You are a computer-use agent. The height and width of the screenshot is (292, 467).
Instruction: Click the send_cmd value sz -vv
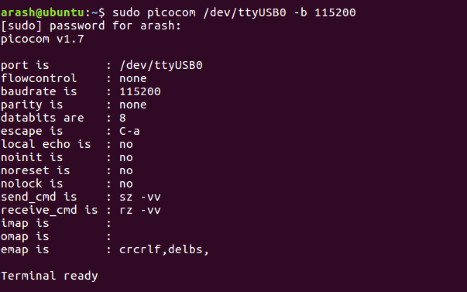[140, 197]
